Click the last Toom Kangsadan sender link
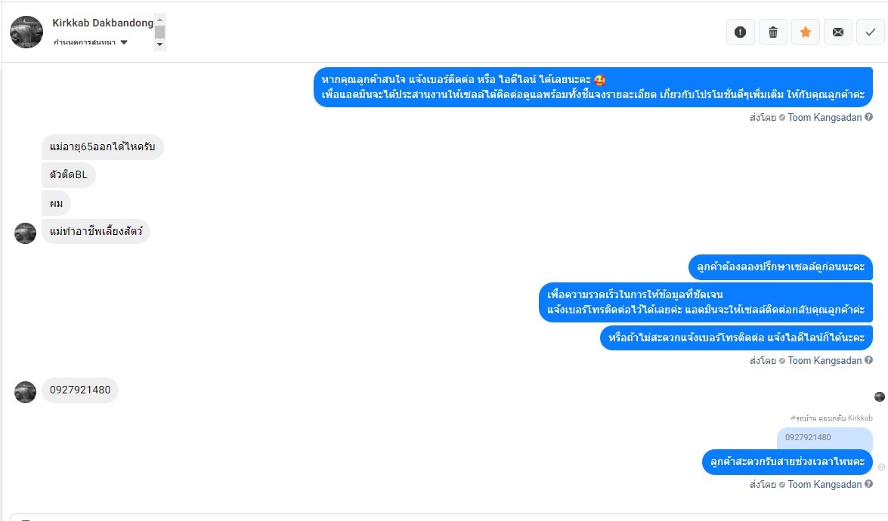The width and height of the screenshot is (888, 521). 825,484
